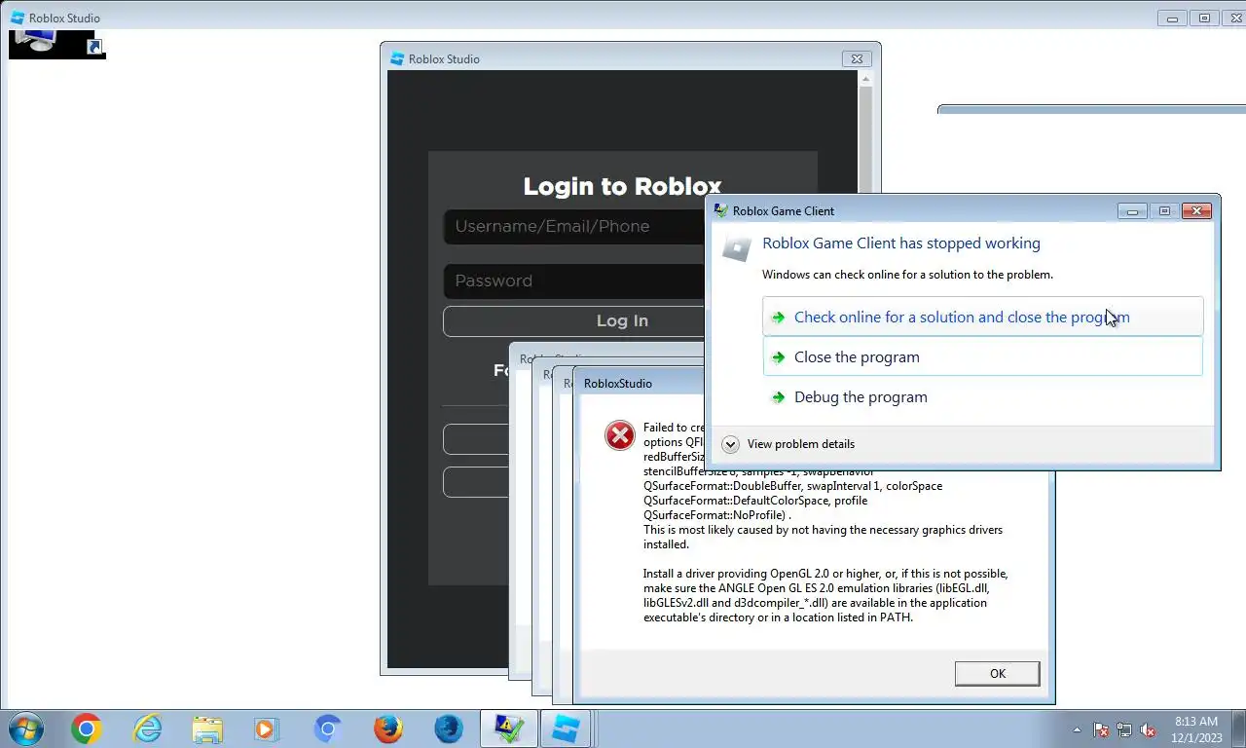This screenshot has width=1246, height=748.
Task: Expand View problem details
Action: click(789, 444)
